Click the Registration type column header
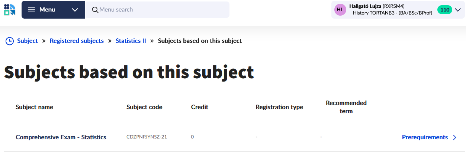This screenshot has width=466, height=153. [279, 107]
